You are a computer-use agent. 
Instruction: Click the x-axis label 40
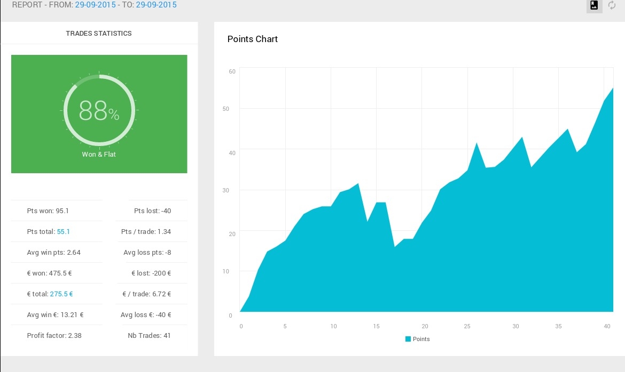607,326
